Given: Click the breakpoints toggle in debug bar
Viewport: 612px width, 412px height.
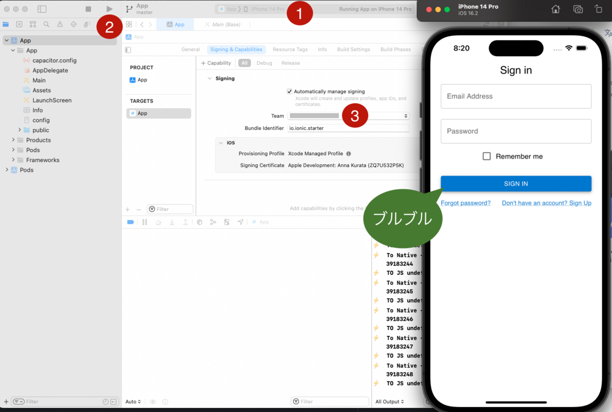Looking at the screenshot, I should pos(130,222).
